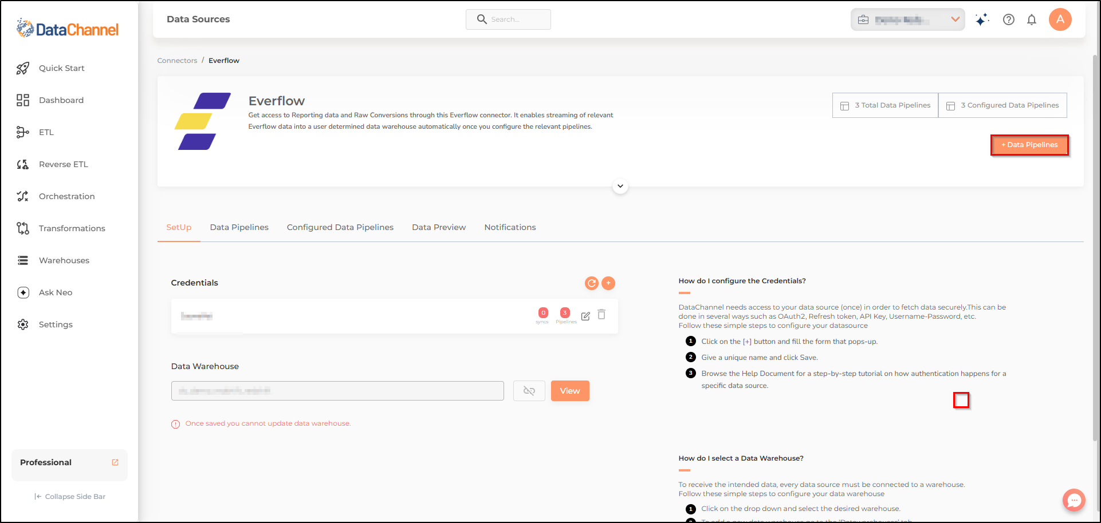Screen dimensions: 1101x523
Task: Click 3 Total Data Pipelines button
Action: pos(885,105)
